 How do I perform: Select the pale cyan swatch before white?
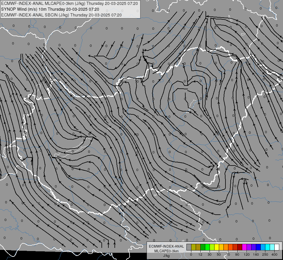click(272, 247)
